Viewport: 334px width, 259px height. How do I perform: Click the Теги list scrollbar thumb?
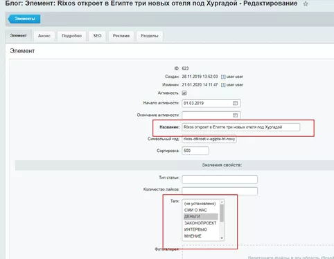click(222, 213)
